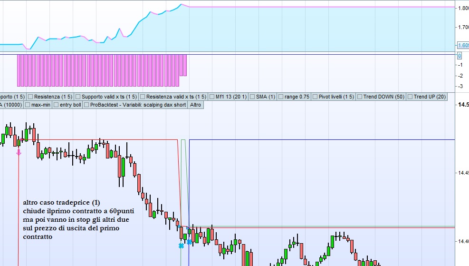Click the 14.40 price axis label
Image resolution: width=469 pixels, height=266 pixels.
tap(463, 241)
